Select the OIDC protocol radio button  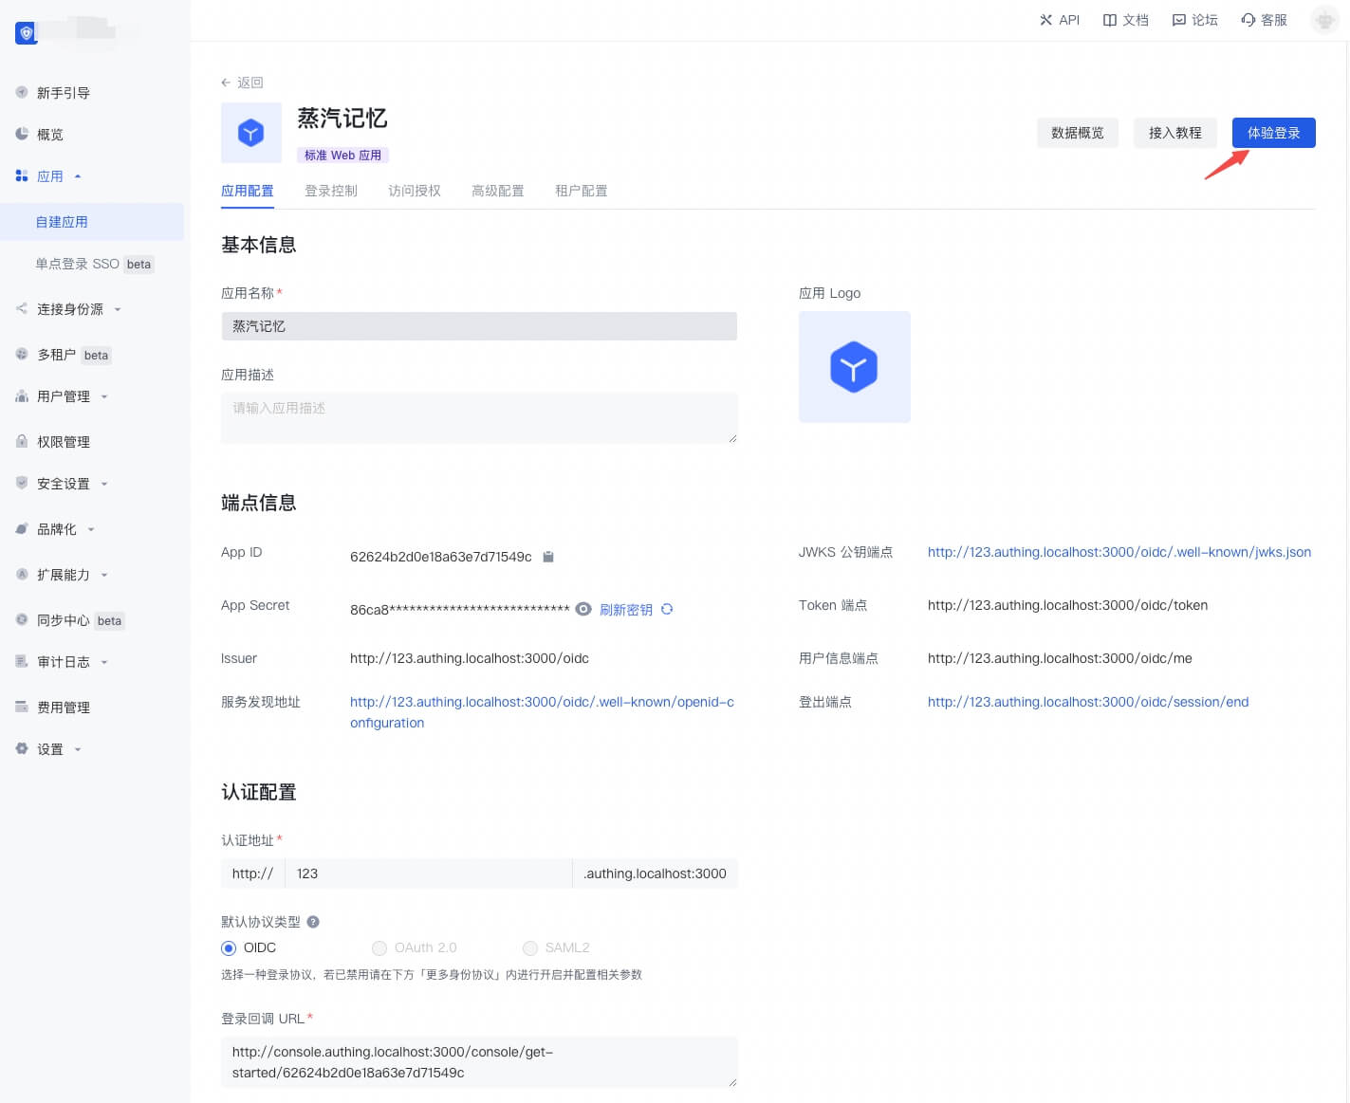[x=229, y=948]
